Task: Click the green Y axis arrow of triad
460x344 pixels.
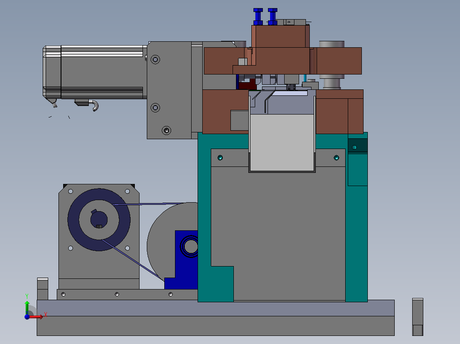Action: click(27, 307)
